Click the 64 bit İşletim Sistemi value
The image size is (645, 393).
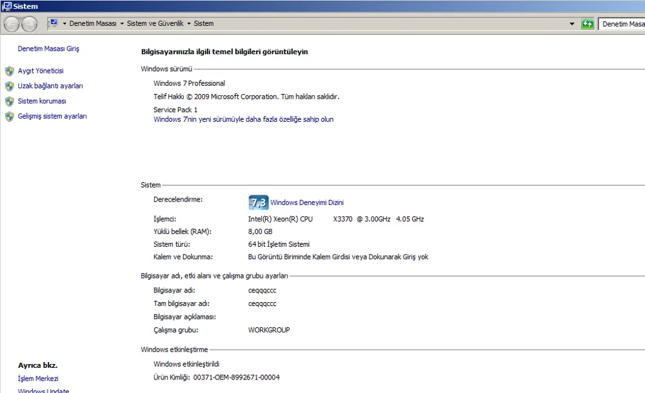click(x=279, y=244)
